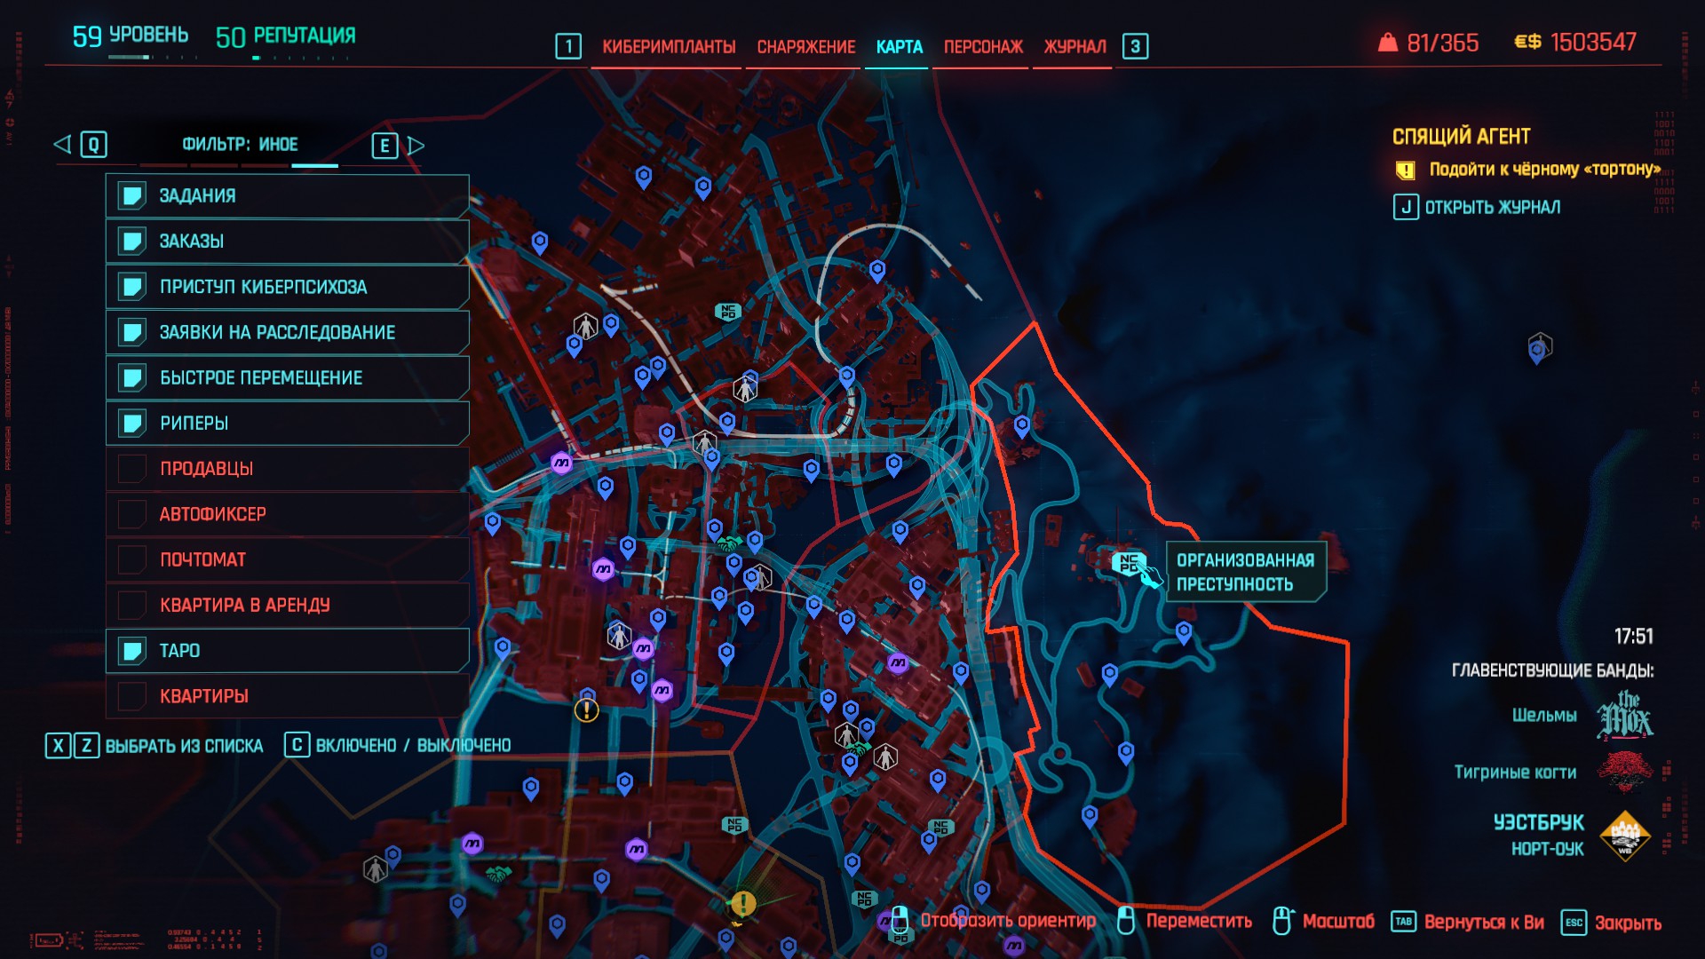Screen dimensions: 1705x959
Task: Uncheck the ЗАДАНИЯ filter checkbox
Action: tap(132, 195)
